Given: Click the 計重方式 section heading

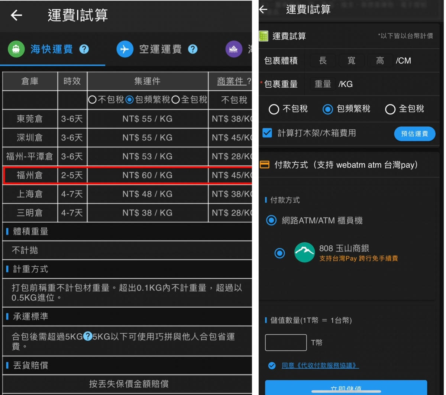Looking at the screenshot, I should pyautogui.click(x=30, y=269).
